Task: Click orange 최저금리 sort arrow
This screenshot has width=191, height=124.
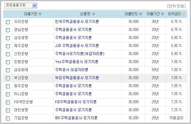Action: pyautogui.click(x=184, y=14)
